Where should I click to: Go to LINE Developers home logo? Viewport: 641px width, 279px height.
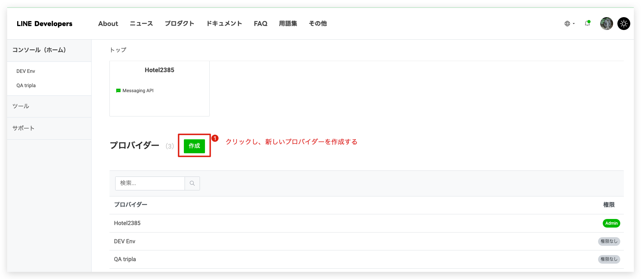pyautogui.click(x=44, y=24)
